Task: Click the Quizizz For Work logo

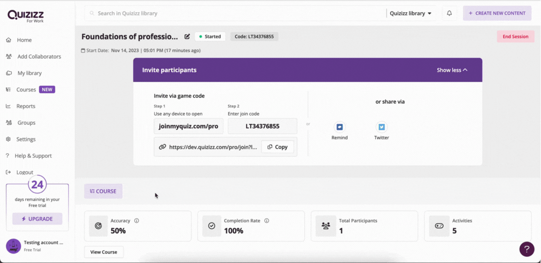Action: tap(25, 16)
